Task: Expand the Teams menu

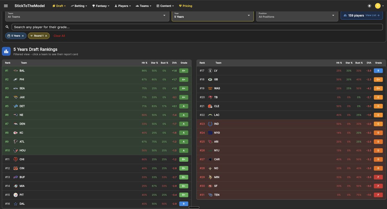Action: point(144,6)
